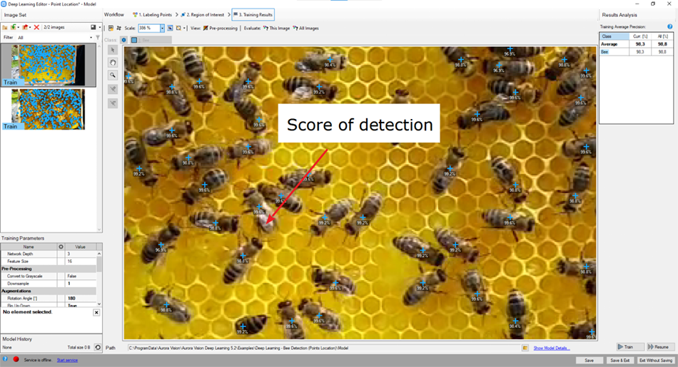
Task: Click Network Depth value 3
Action: click(81, 254)
